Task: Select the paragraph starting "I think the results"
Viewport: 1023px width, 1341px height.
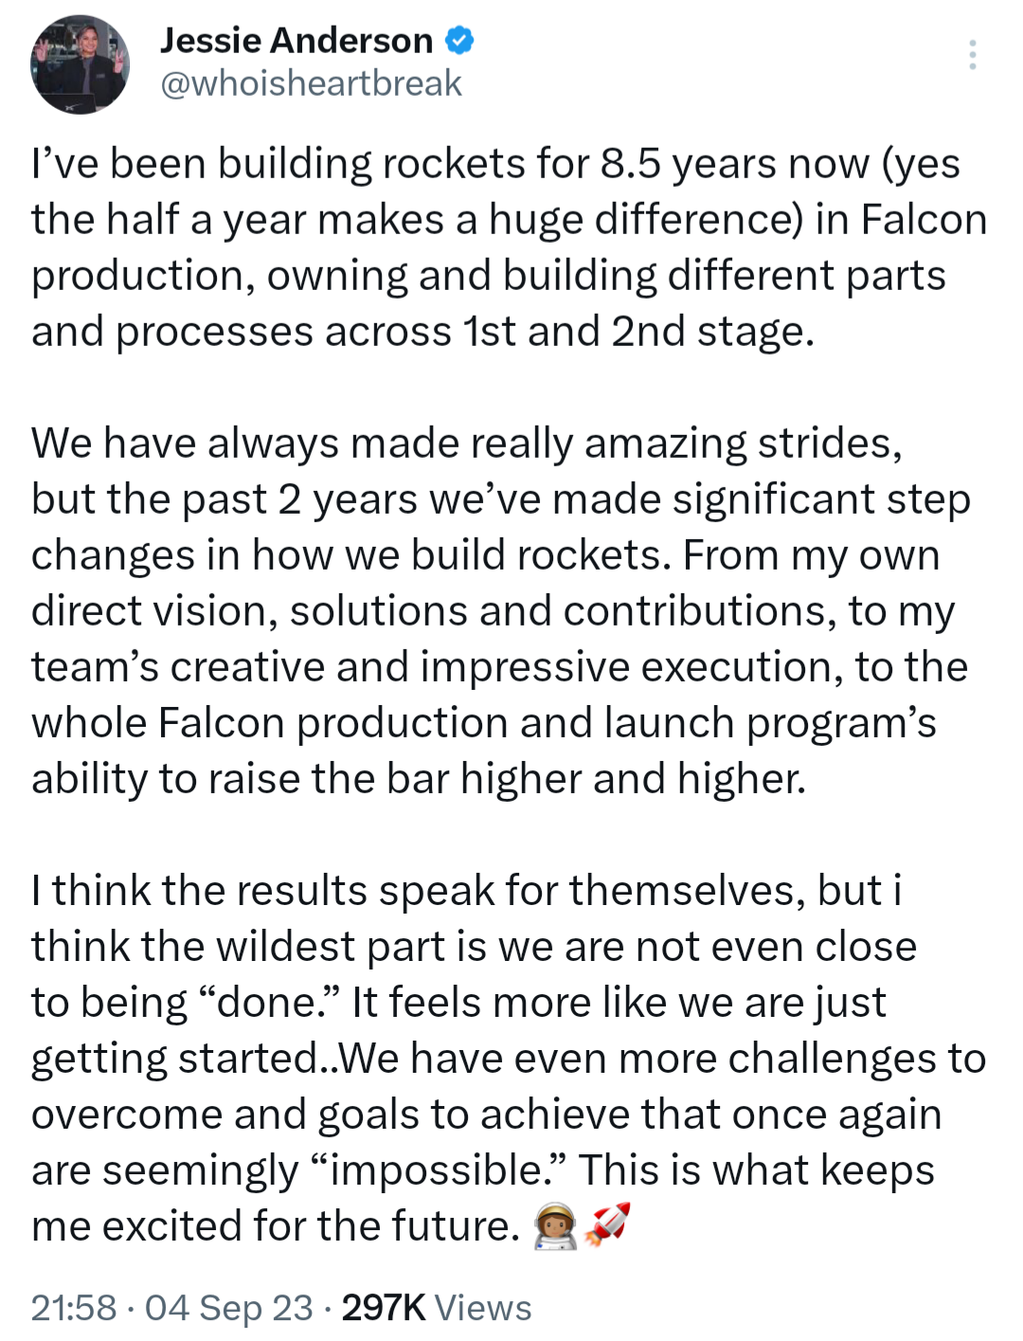Action: click(x=510, y=1059)
